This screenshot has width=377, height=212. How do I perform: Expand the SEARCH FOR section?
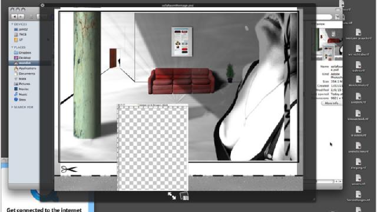(x=12, y=107)
